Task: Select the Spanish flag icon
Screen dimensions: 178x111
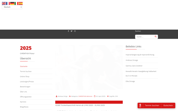Action: click(x=20, y=4)
